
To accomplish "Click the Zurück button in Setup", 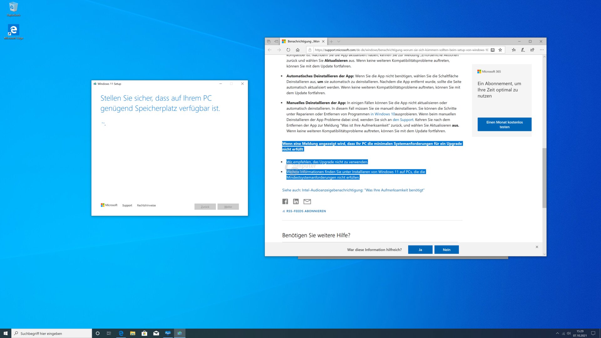I will coord(205,207).
